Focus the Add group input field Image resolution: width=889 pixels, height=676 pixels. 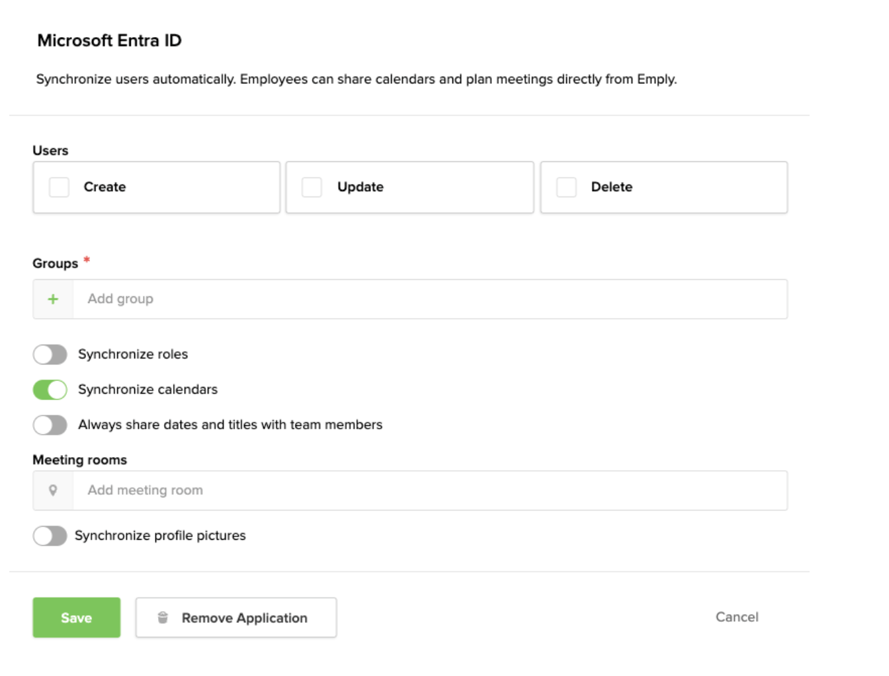pos(430,299)
